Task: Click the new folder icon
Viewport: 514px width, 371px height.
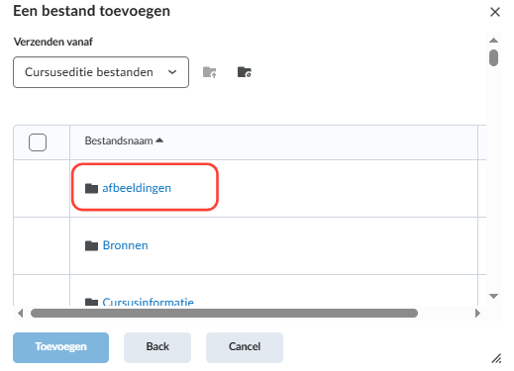Action: tap(245, 72)
